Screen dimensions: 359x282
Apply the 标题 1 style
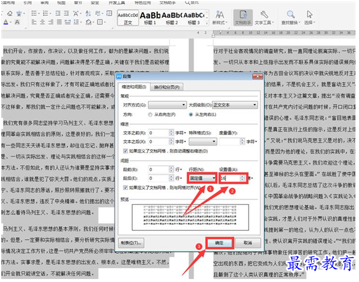coord(150,18)
